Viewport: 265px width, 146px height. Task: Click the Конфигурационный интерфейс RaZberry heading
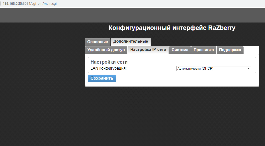(172, 28)
